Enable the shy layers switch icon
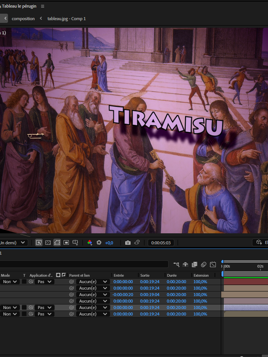This screenshot has height=357, width=268. click(185, 264)
